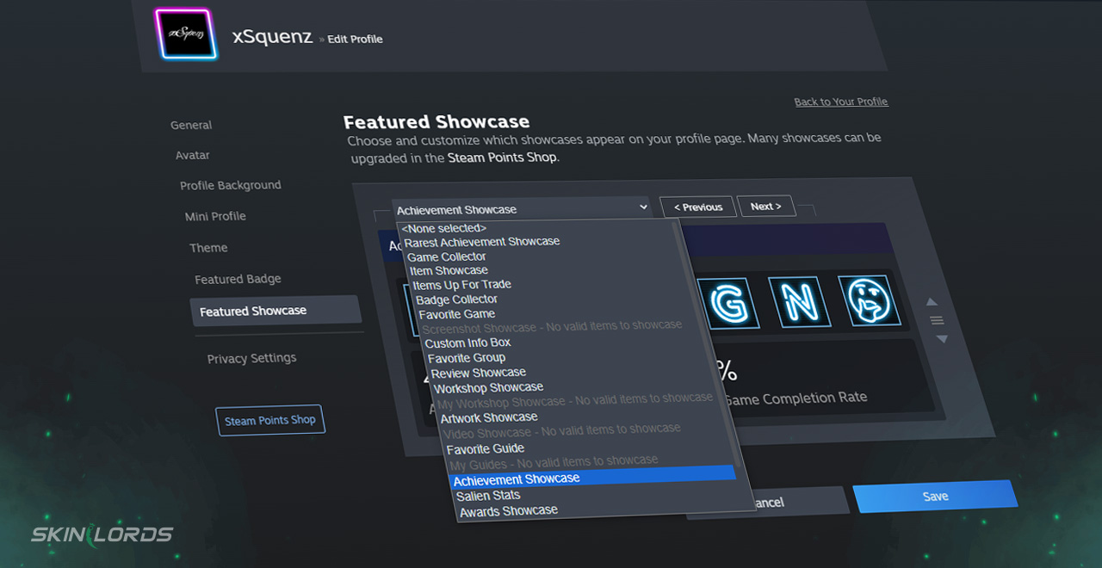Click disabled Video Showcase entry
Screen dimensions: 1102x568
tap(561, 430)
